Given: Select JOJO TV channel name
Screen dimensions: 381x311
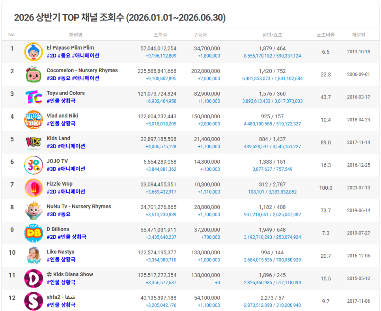Looking at the screenshot, I should [x=57, y=161].
